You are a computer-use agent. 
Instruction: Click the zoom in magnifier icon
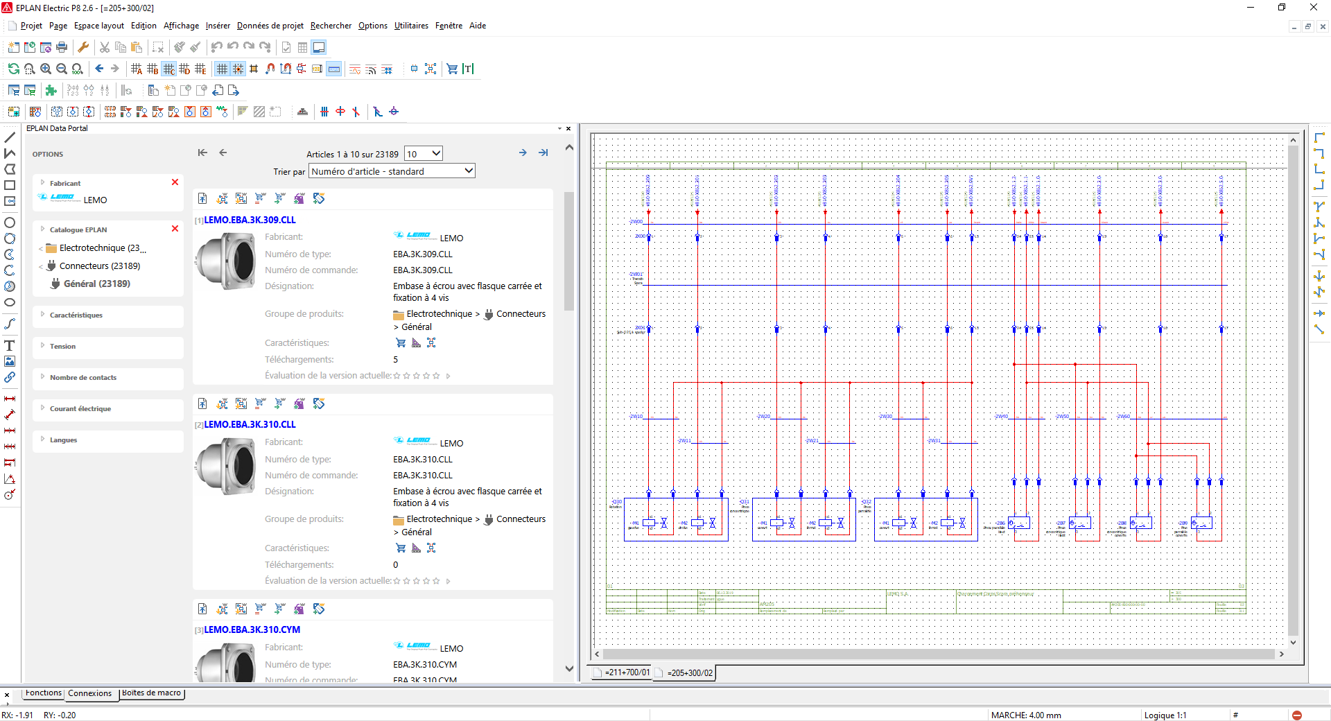(46, 69)
